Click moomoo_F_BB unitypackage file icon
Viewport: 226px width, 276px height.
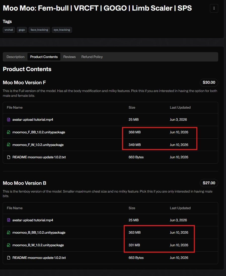click(x=9, y=132)
